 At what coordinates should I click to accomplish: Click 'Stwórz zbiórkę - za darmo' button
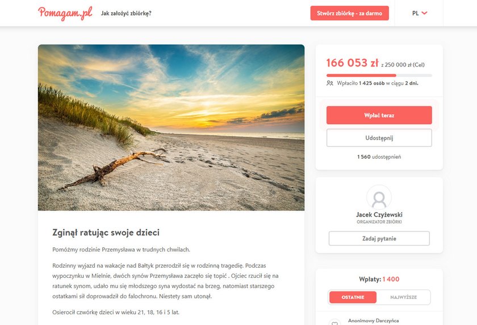coord(350,13)
